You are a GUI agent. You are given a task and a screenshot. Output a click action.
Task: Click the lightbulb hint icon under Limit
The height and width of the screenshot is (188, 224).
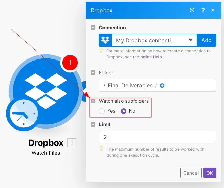(101, 149)
